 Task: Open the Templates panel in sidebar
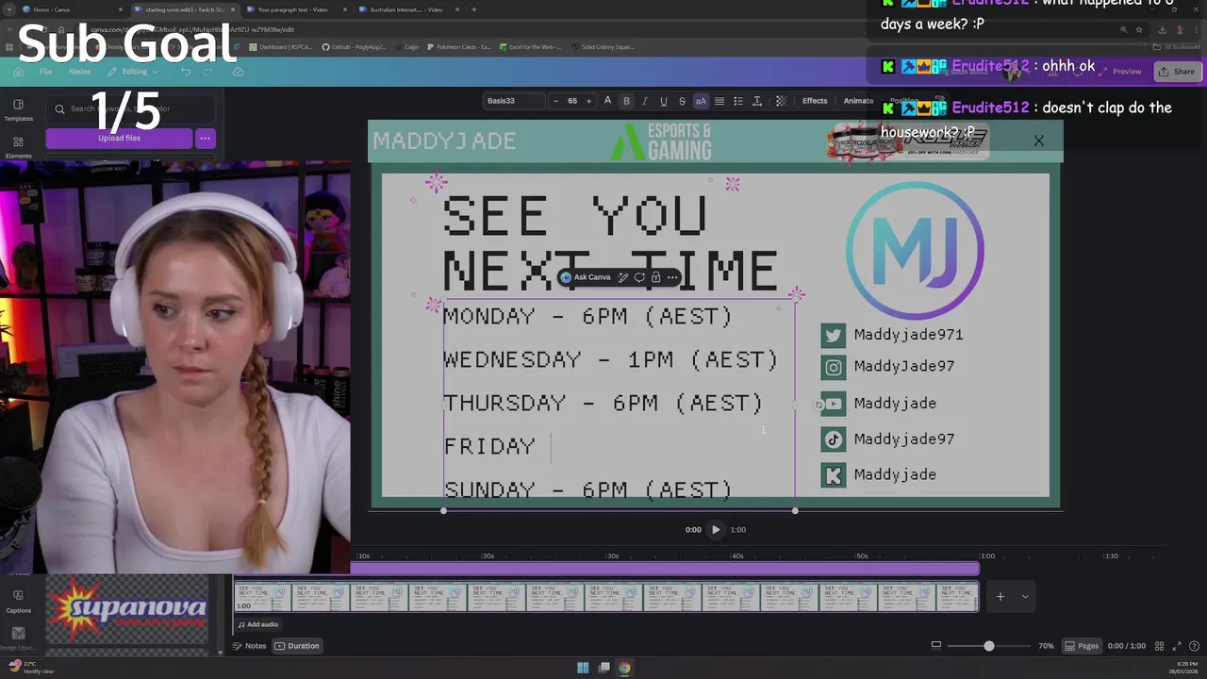(x=18, y=109)
